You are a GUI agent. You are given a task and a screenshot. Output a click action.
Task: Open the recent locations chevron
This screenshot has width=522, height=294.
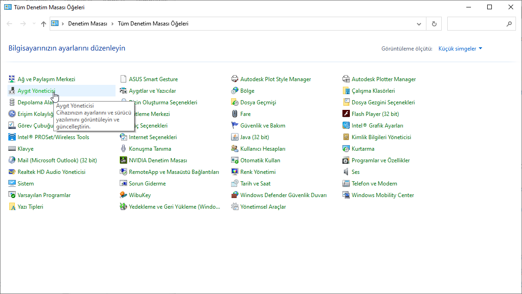[x=34, y=24]
